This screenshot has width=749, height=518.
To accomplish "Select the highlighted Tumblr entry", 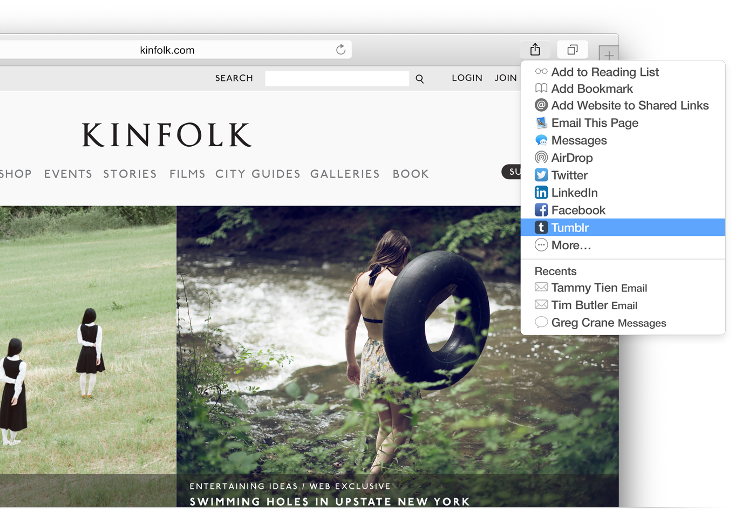I will 623,227.
